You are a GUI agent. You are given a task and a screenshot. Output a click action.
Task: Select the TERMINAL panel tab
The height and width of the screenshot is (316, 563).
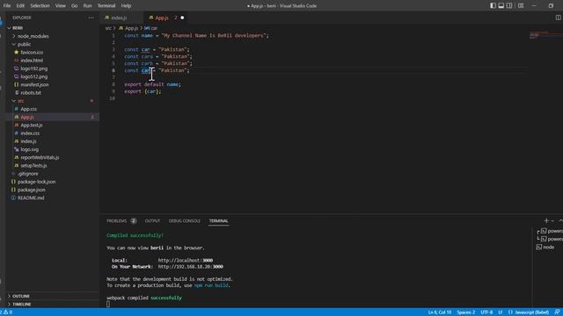(x=218, y=220)
